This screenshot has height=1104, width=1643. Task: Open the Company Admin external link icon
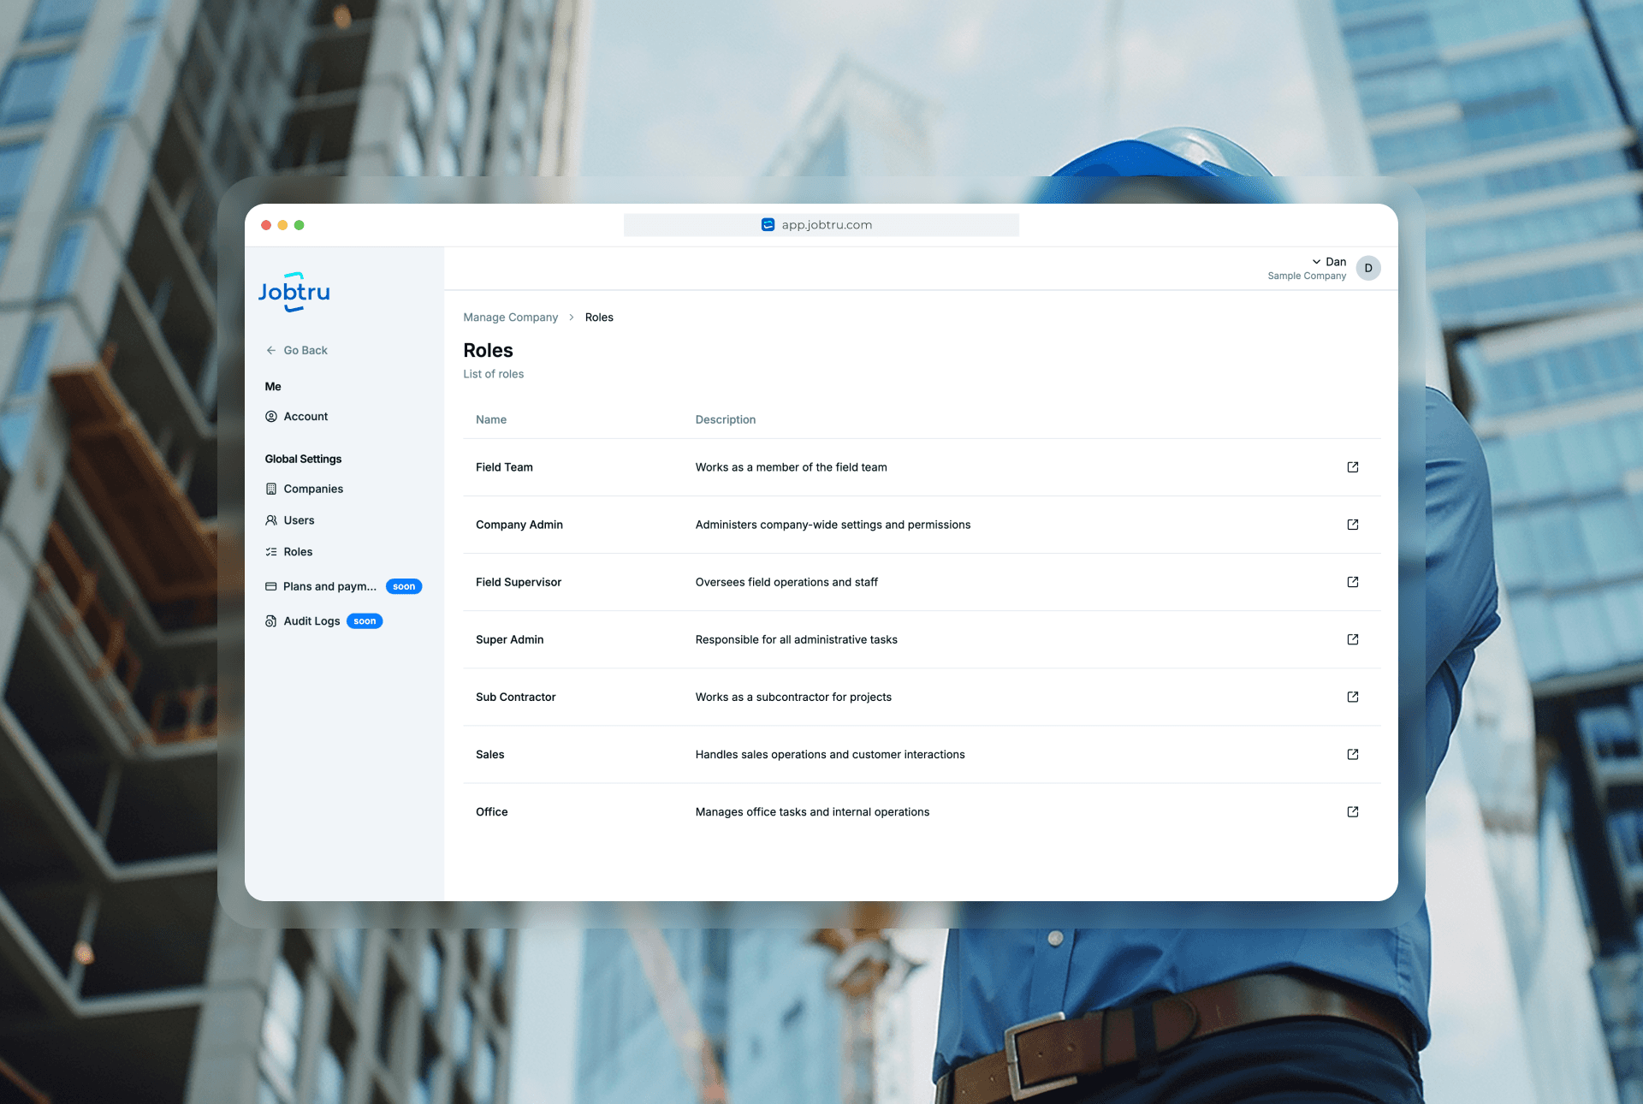click(x=1353, y=525)
